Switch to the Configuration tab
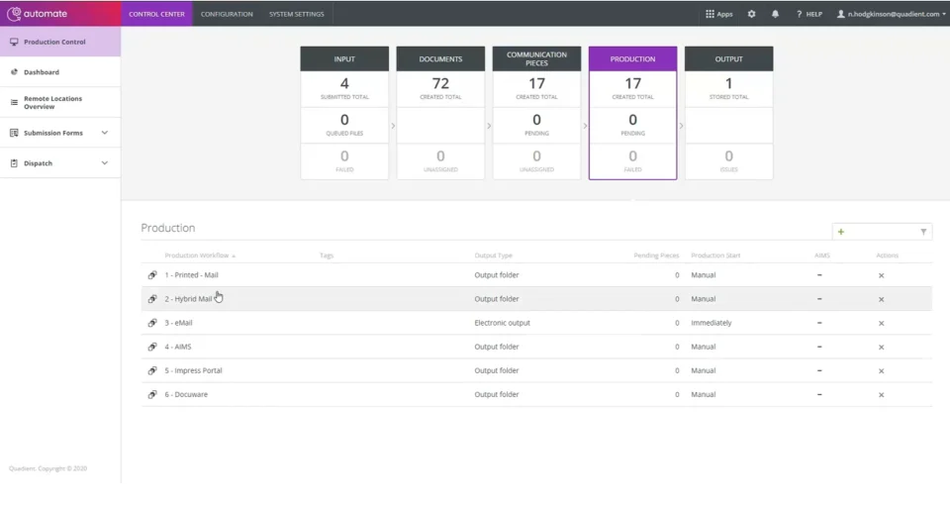The height and width of the screenshot is (509, 950). tap(227, 14)
